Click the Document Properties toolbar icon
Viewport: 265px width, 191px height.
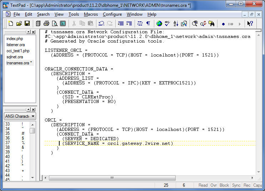pos(63,24)
